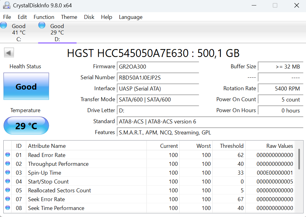Click the Features field with S.M.A.R.T., APM

pos(210,132)
